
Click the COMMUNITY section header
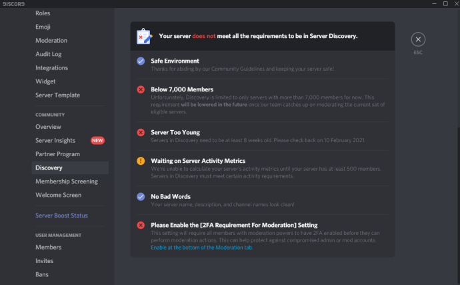[50, 115]
